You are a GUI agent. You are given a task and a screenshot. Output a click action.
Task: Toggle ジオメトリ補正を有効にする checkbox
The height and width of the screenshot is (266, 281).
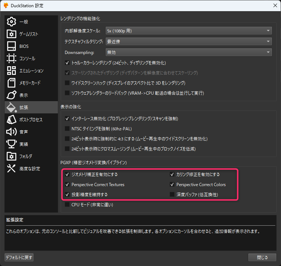67,174
